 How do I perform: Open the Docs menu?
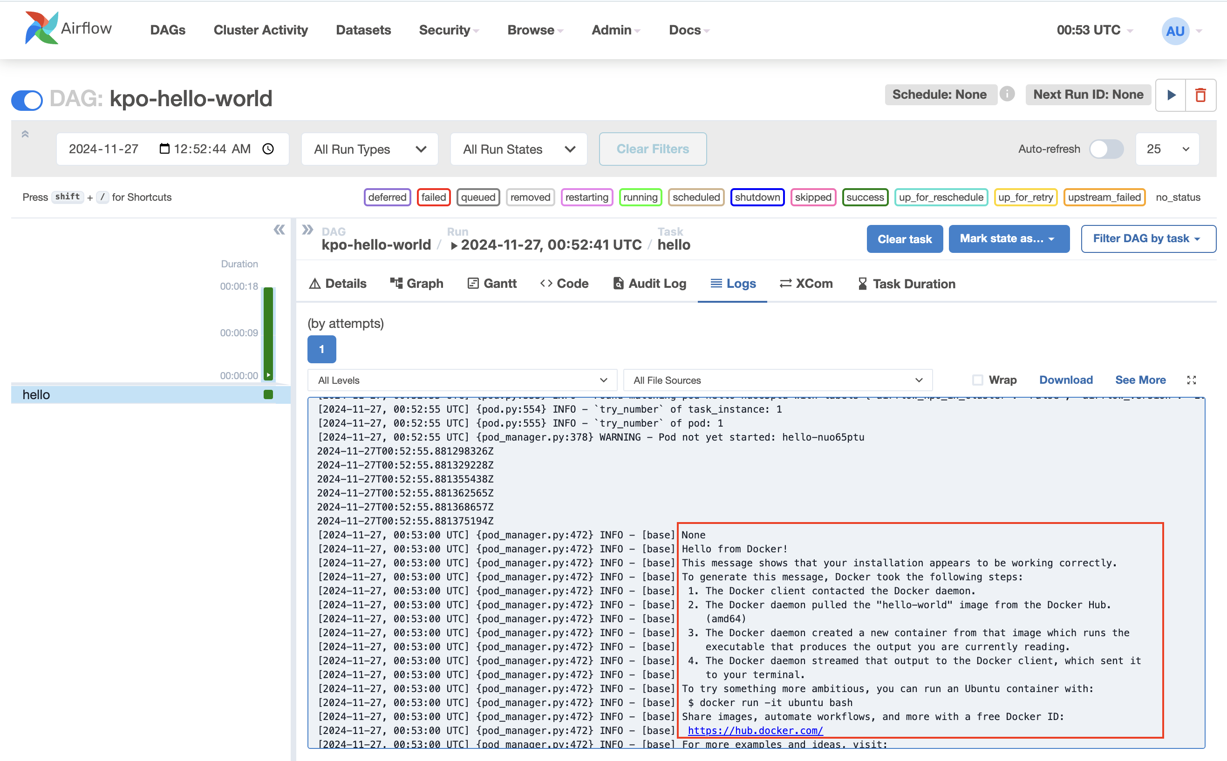pyautogui.click(x=688, y=30)
